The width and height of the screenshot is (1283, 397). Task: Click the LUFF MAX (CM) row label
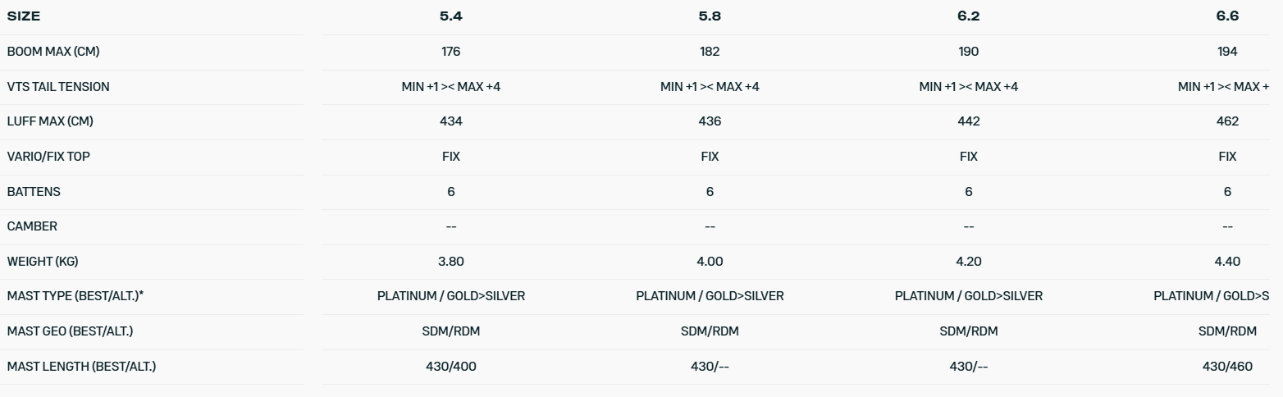point(50,121)
